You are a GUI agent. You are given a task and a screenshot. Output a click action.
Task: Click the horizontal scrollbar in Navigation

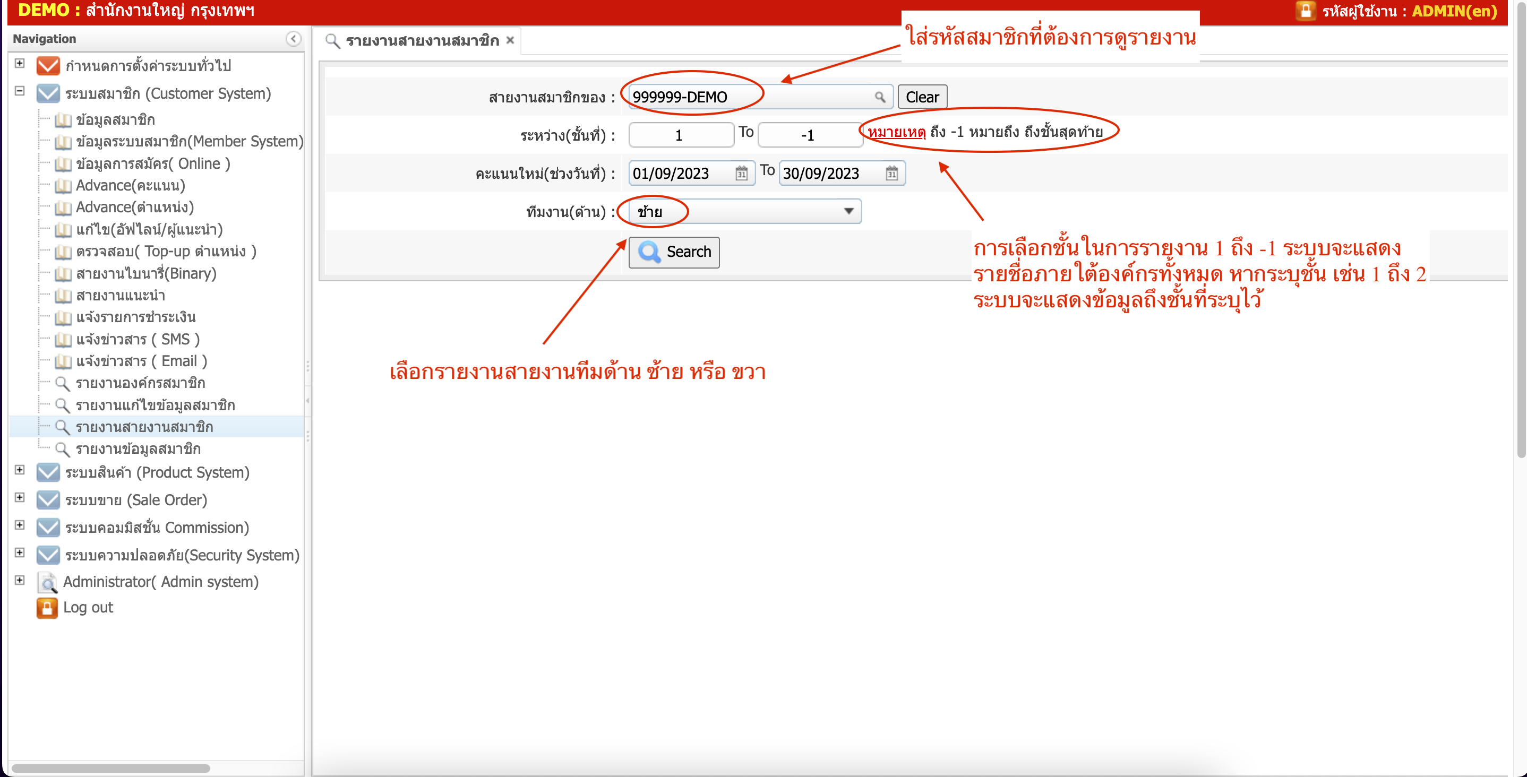[110, 768]
